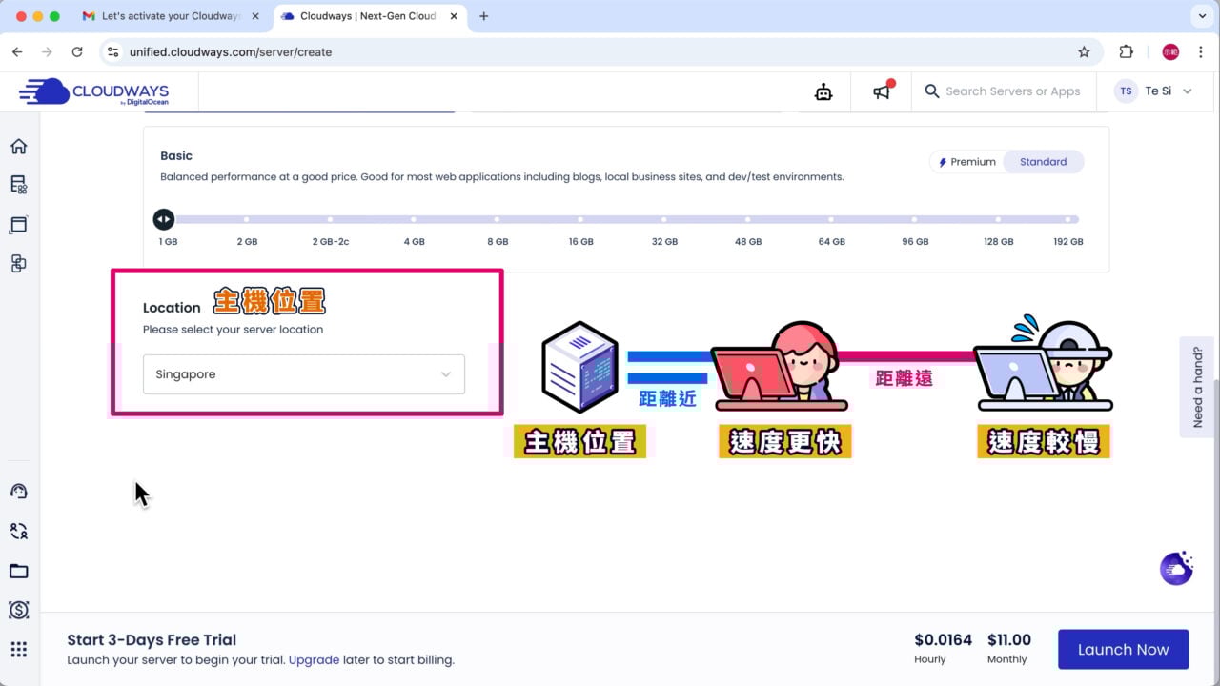Image resolution: width=1220 pixels, height=686 pixels.
Task: Click the Launch Now button
Action: coord(1123,650)
